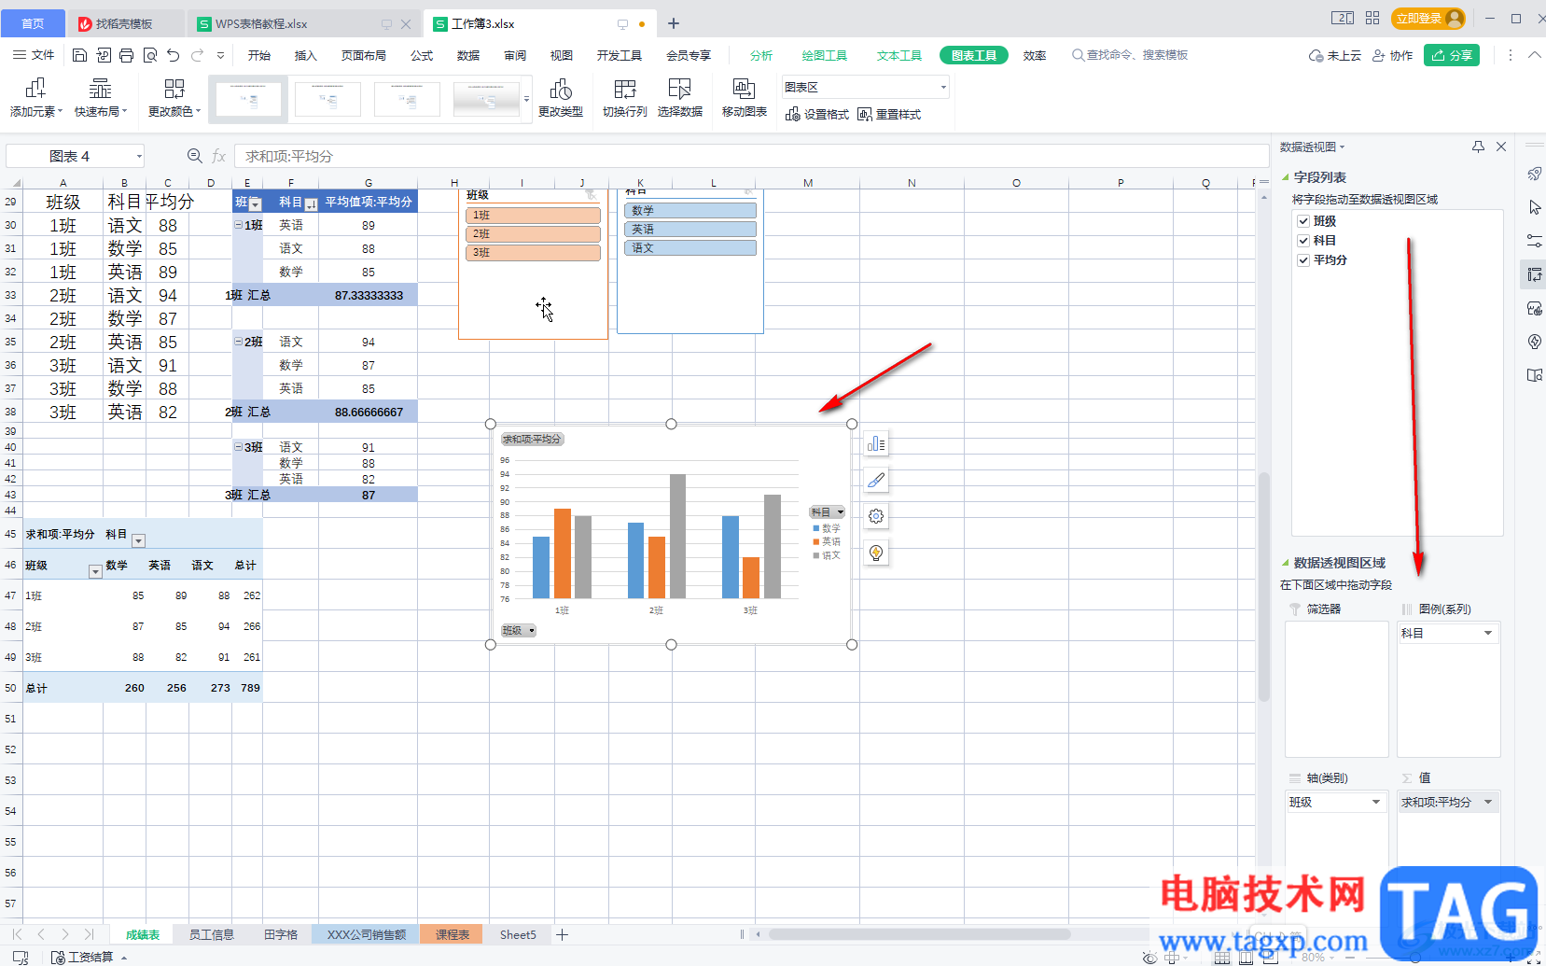Open Quick Layout (快速布局) options
This screenshot has width=1546, height=966.
point(101,98)
